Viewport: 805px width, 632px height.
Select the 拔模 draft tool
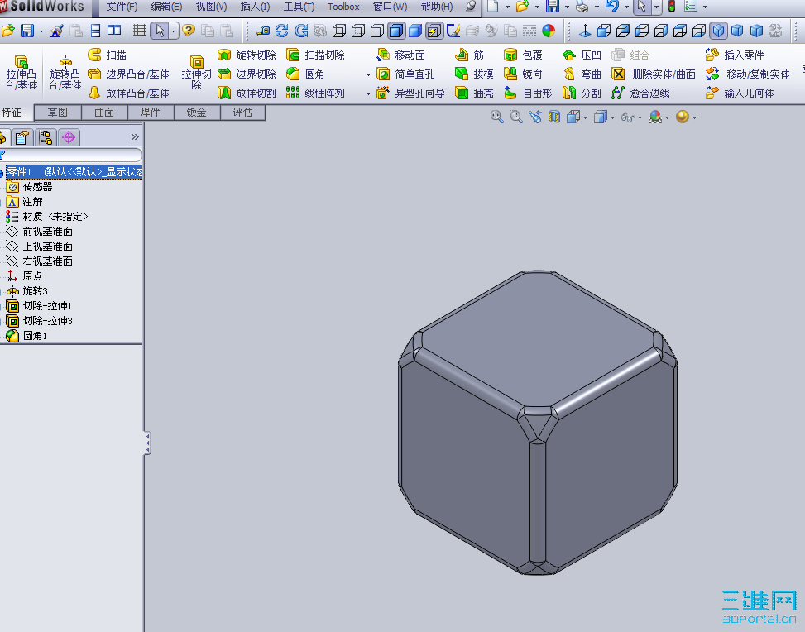[x=474, y=74]
